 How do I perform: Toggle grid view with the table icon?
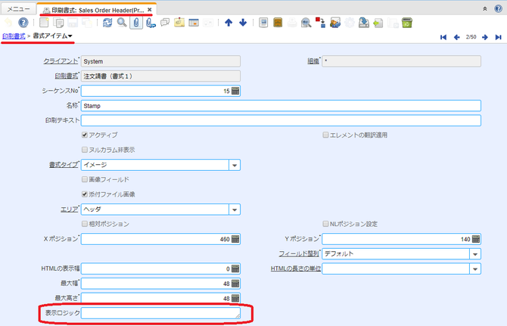point(194,23)
